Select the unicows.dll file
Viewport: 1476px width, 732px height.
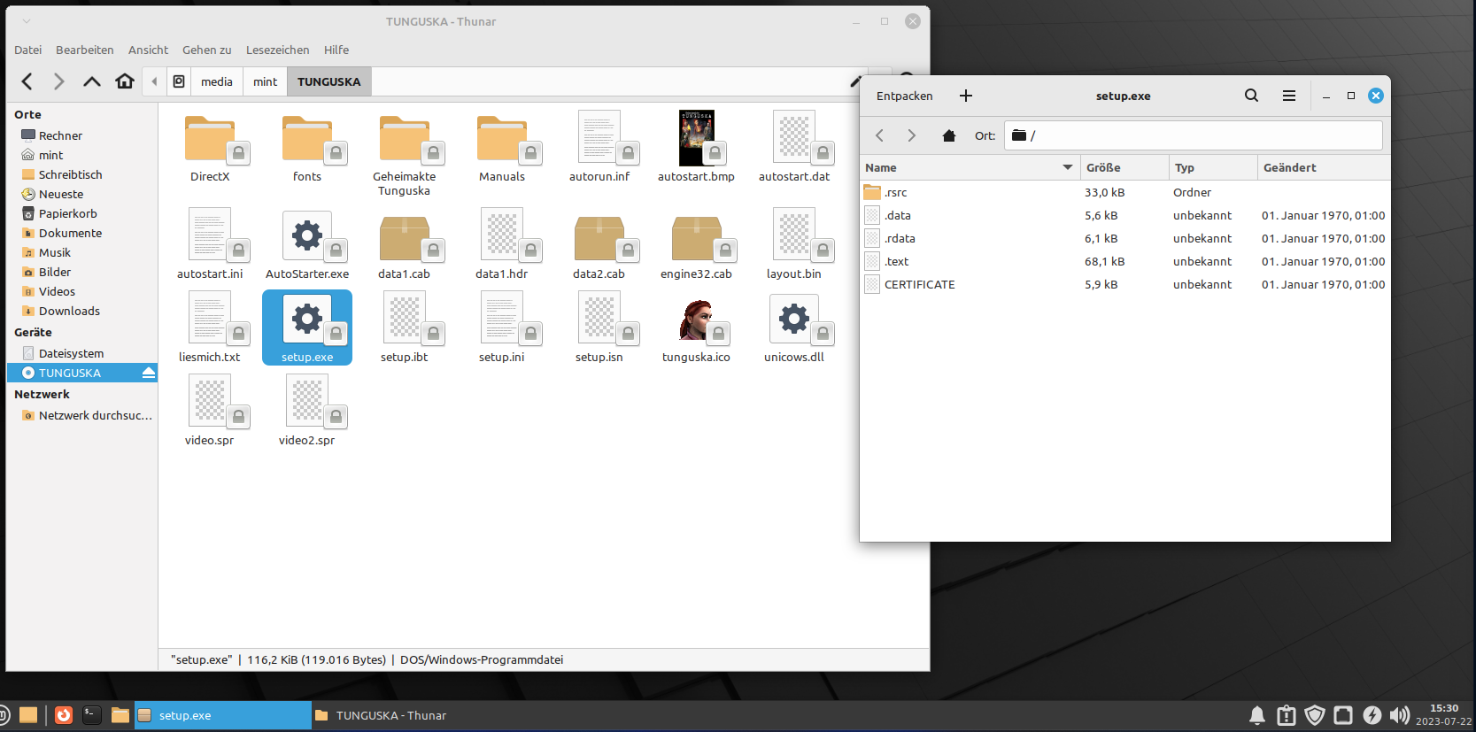tap(794, 328)
